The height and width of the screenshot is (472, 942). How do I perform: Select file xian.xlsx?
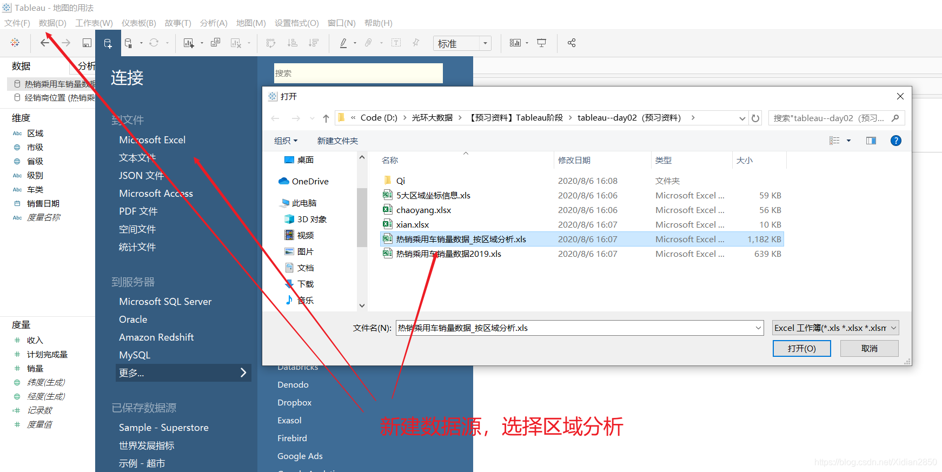coord(413,224)
